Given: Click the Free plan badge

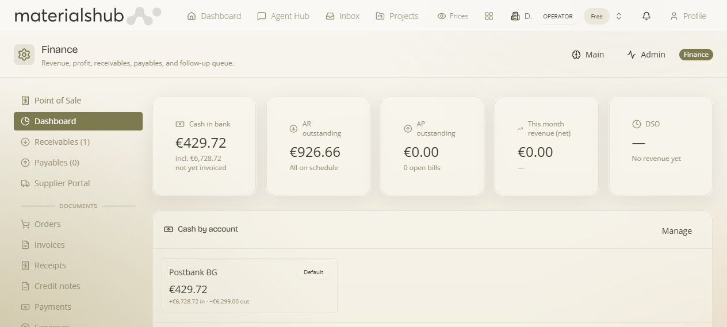Looking at the screenshot, I should pos(596,16).
